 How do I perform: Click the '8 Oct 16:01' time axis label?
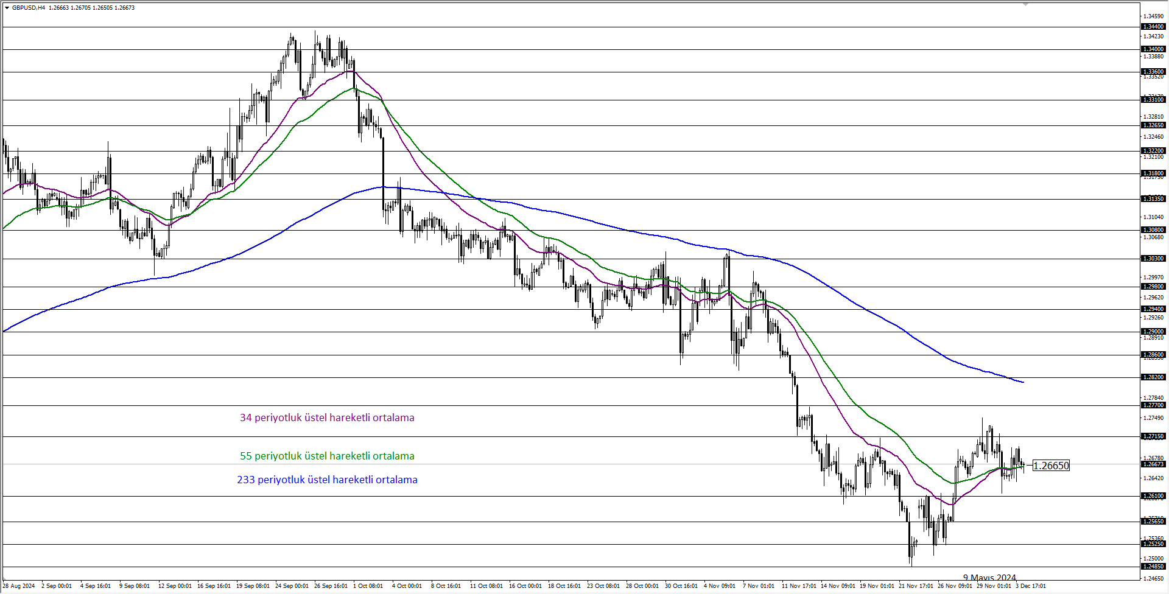pos(446,586)
